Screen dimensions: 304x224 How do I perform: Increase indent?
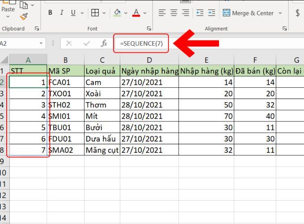[x=211, y=13]
